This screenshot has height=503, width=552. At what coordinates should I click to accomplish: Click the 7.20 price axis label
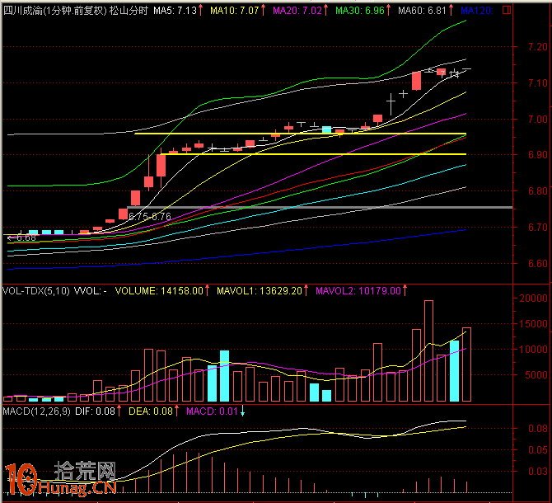[537, 47]
